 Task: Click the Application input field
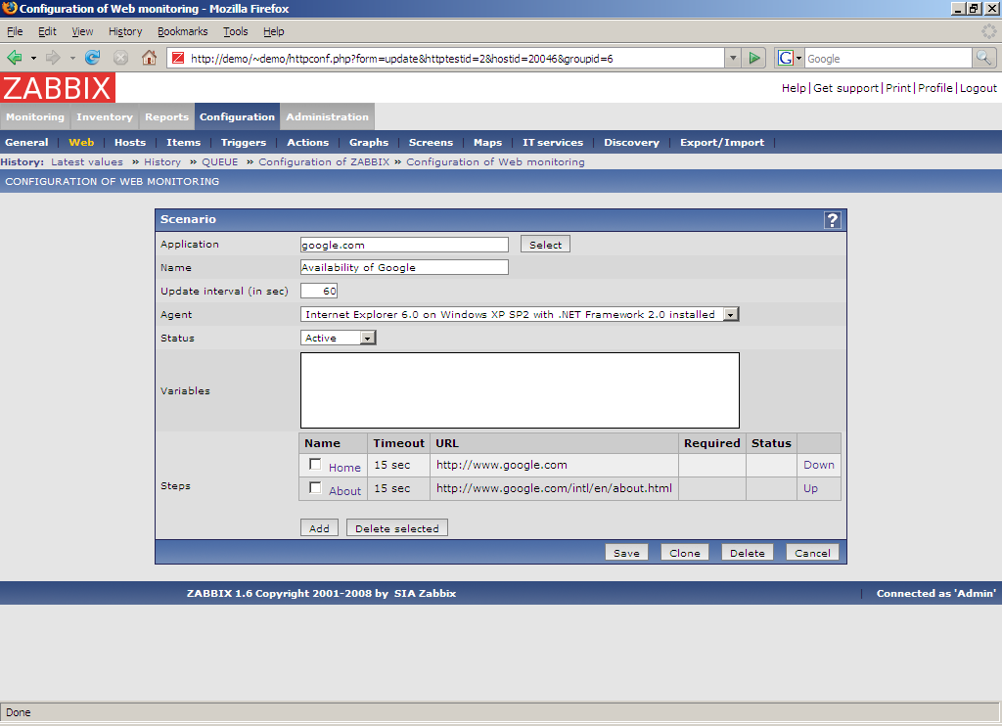pyautogui.click(x=404, y=245)
